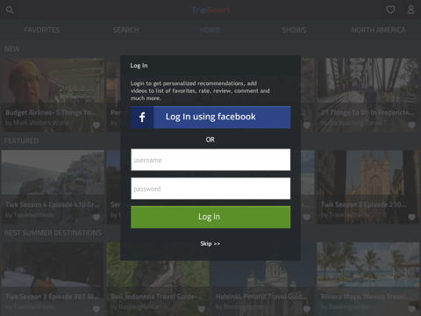Open search via magnifier icon

coord(10,10)
